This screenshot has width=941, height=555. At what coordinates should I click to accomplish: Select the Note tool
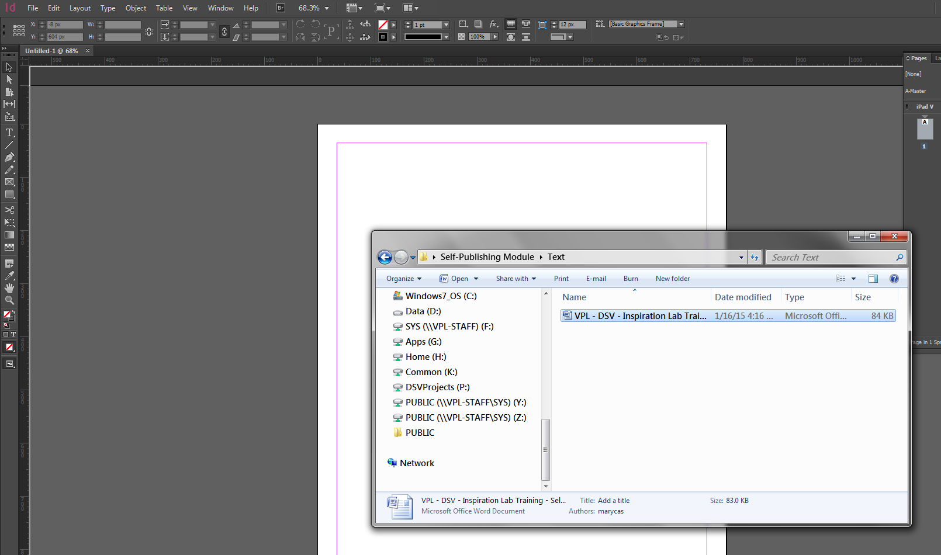[9, 263]
